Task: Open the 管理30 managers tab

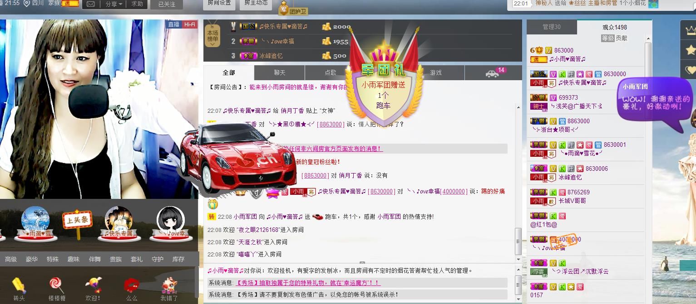Action: click(552, 27)
